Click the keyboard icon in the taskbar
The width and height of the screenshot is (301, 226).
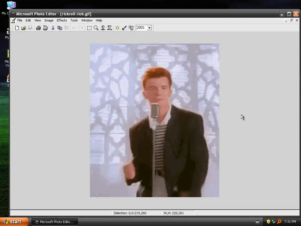[257, 222]
